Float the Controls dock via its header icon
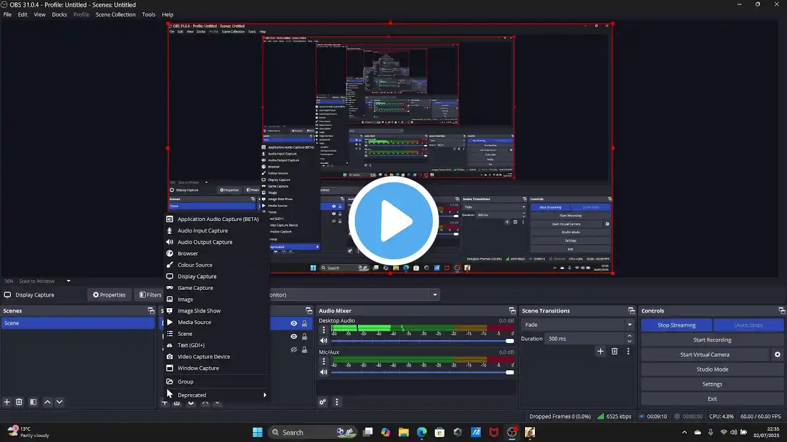The height and width of the screenshot is (442, 787). [x=781, y=311]
